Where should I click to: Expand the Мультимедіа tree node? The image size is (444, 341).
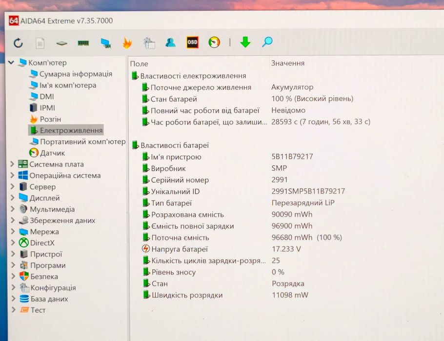pyautogui.click(x=13, y=209)
